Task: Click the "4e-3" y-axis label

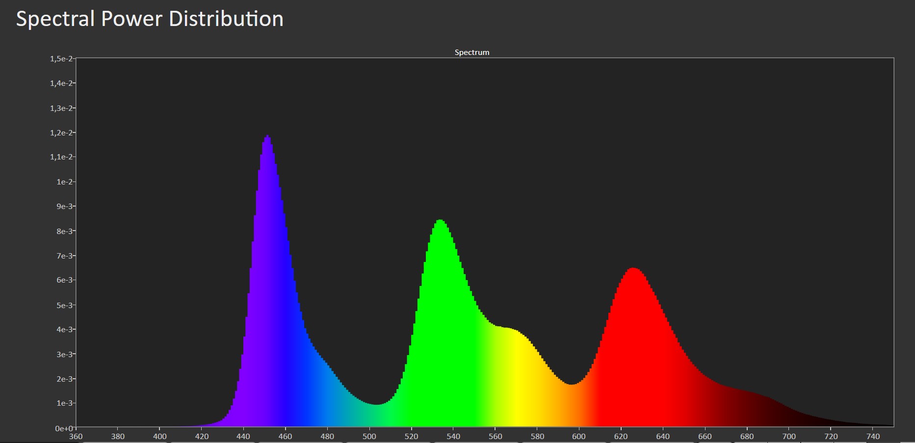Action: (64, 329)
